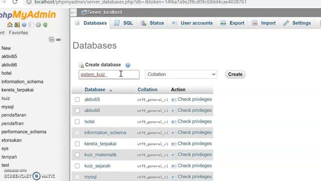Select hotel in navigation tree
Viewport: 321px width, 181px height.
point(7,73)
